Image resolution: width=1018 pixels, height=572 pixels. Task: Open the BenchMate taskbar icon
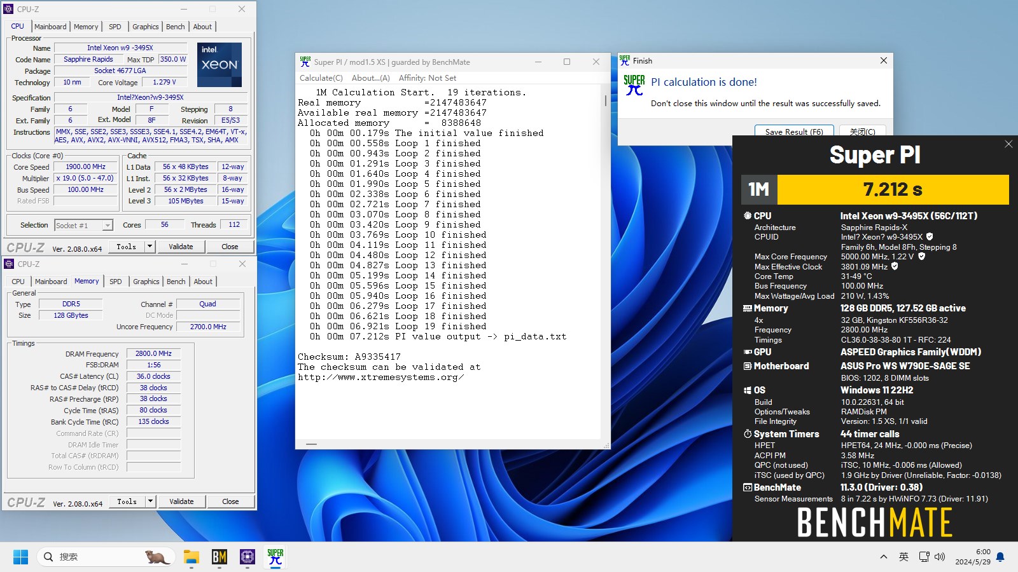[220, 557]
